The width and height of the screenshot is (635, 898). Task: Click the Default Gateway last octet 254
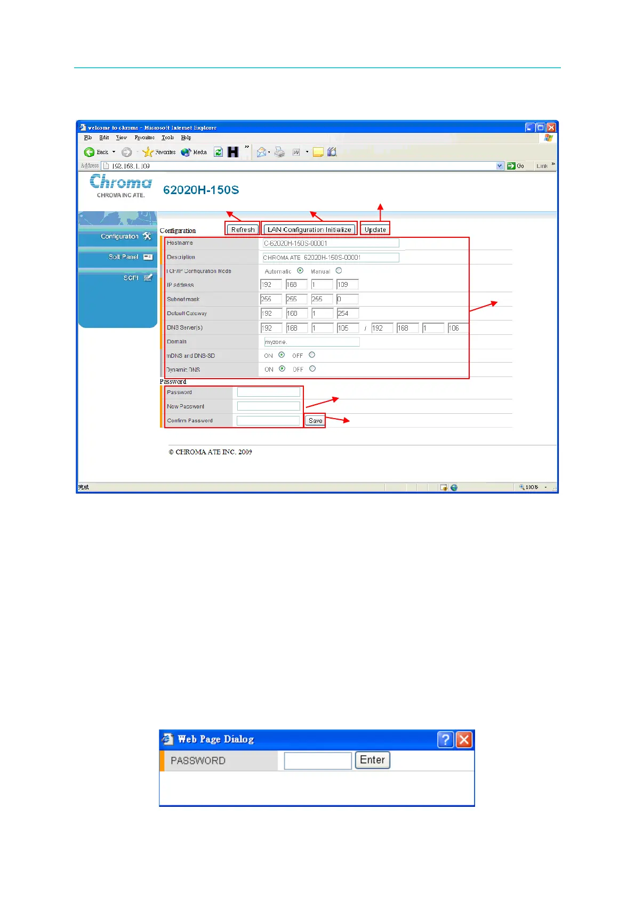(348, 314)
